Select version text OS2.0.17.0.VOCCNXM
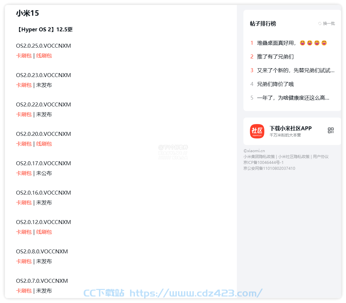Image resolution: width=346 pixels, height=303 pixels. tap(43, 163)
